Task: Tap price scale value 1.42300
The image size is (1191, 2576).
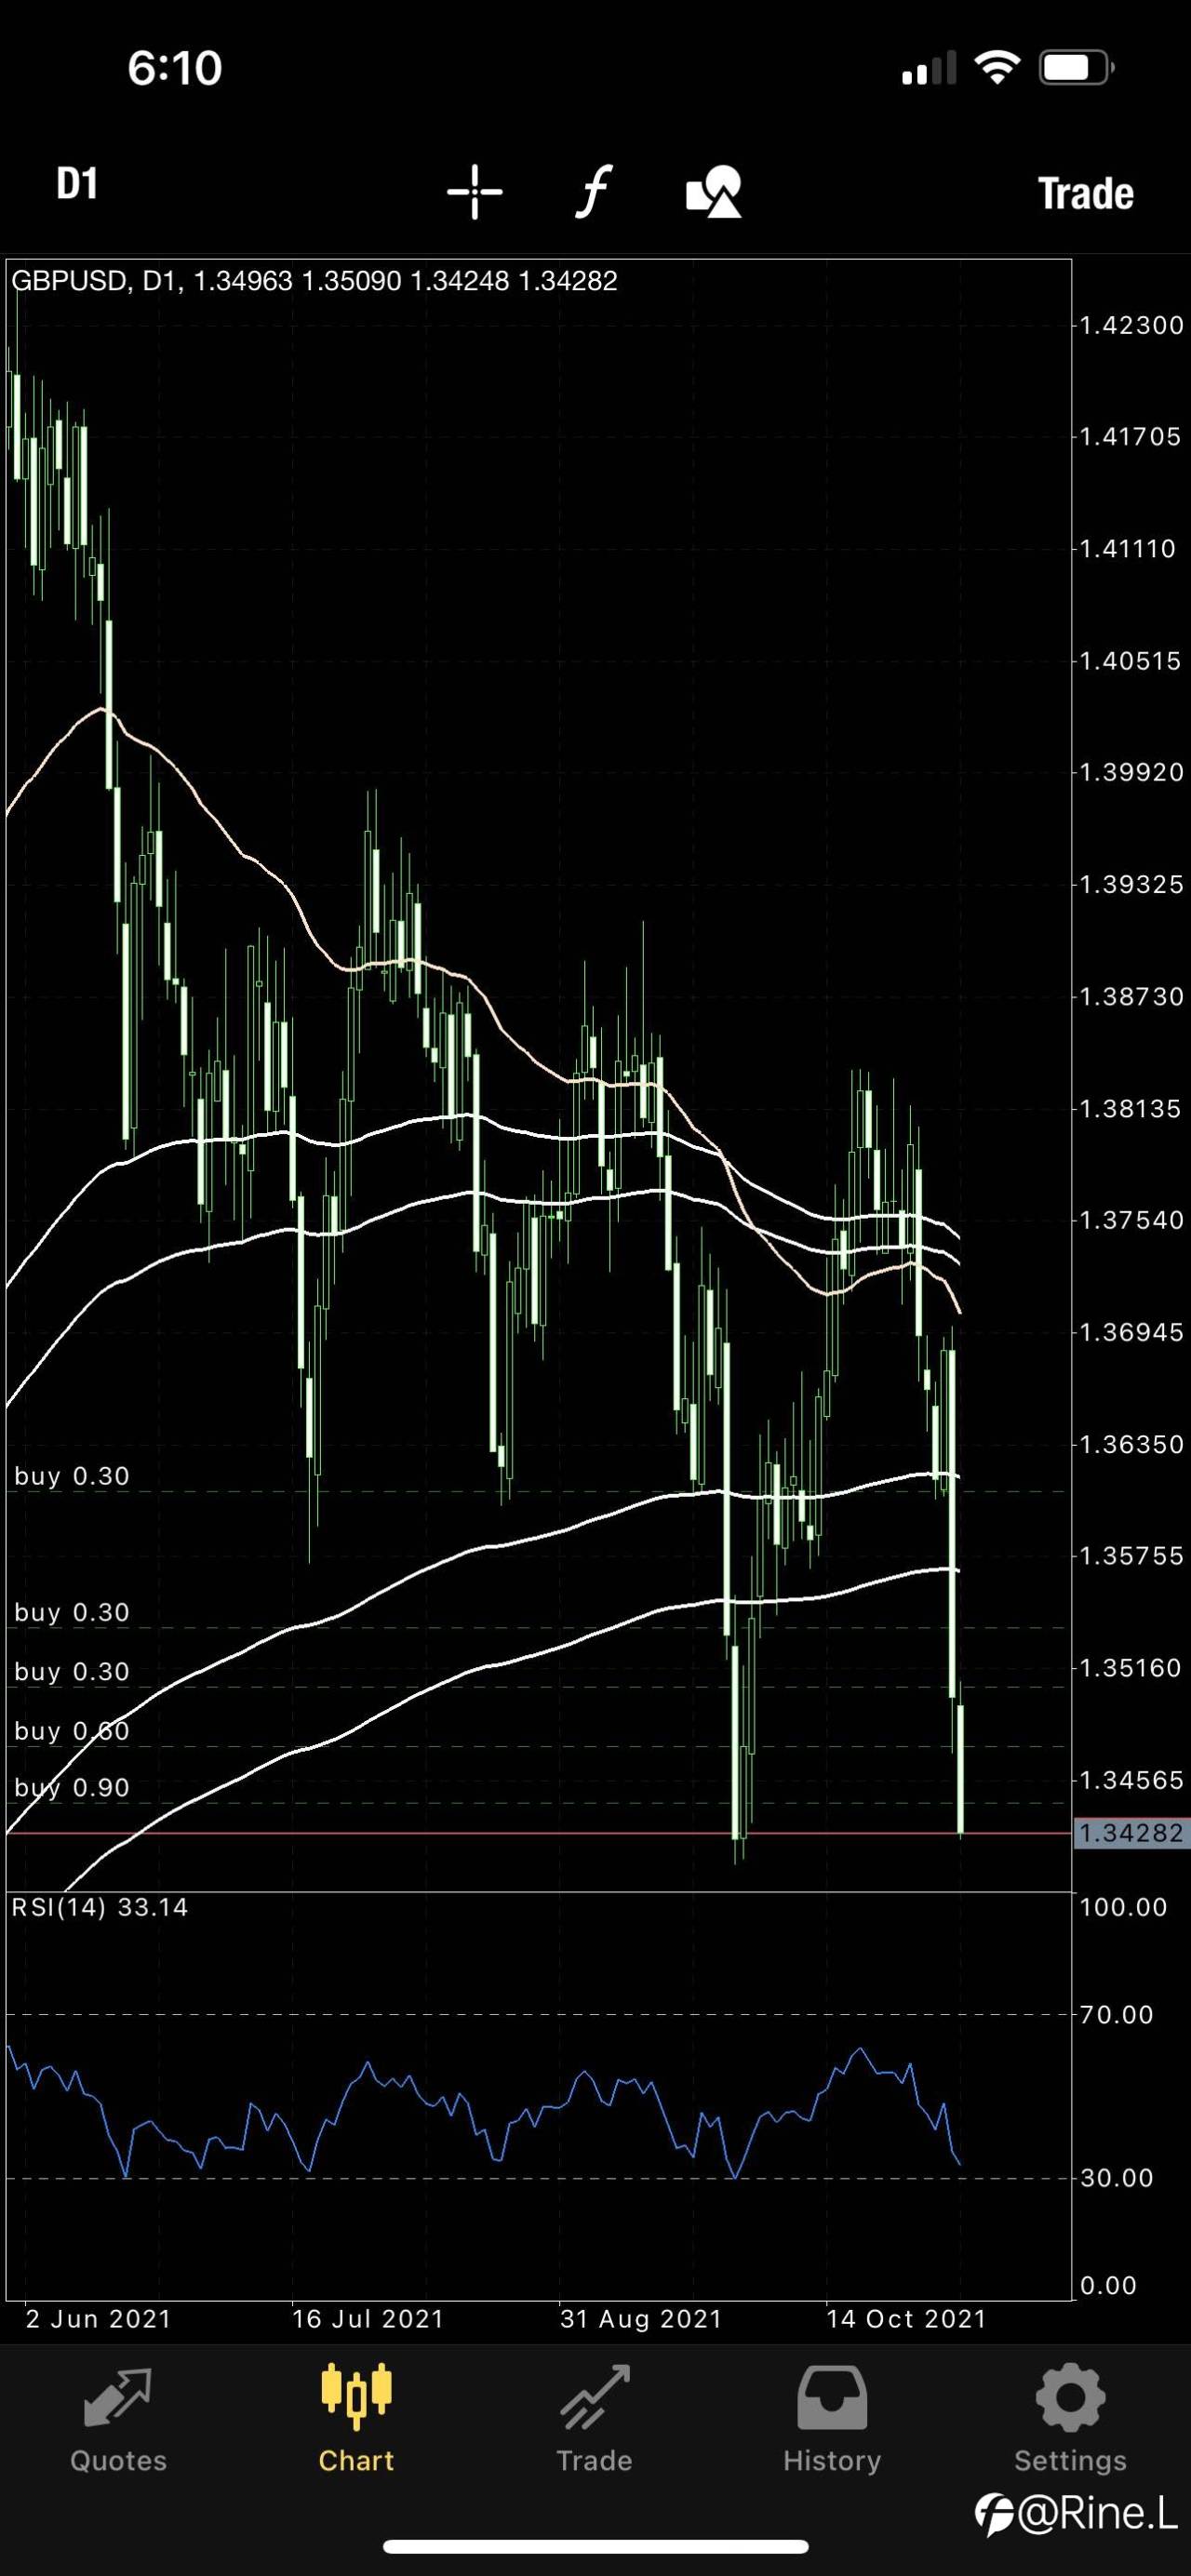Action: pyautogui.click(x=1131, y=325)
